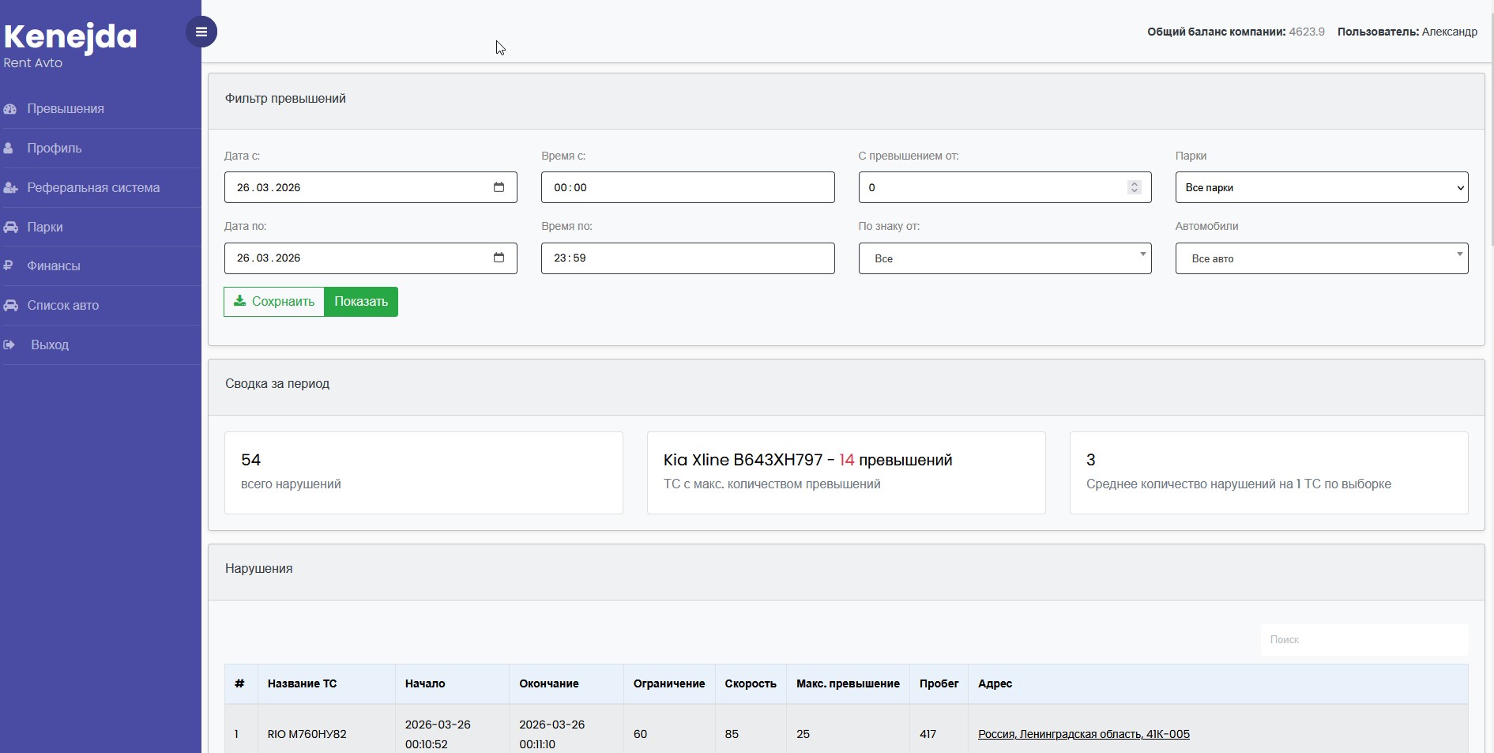
Task: Click stepper arrows in 'С превышением от' field
Action: [1134, 187]
